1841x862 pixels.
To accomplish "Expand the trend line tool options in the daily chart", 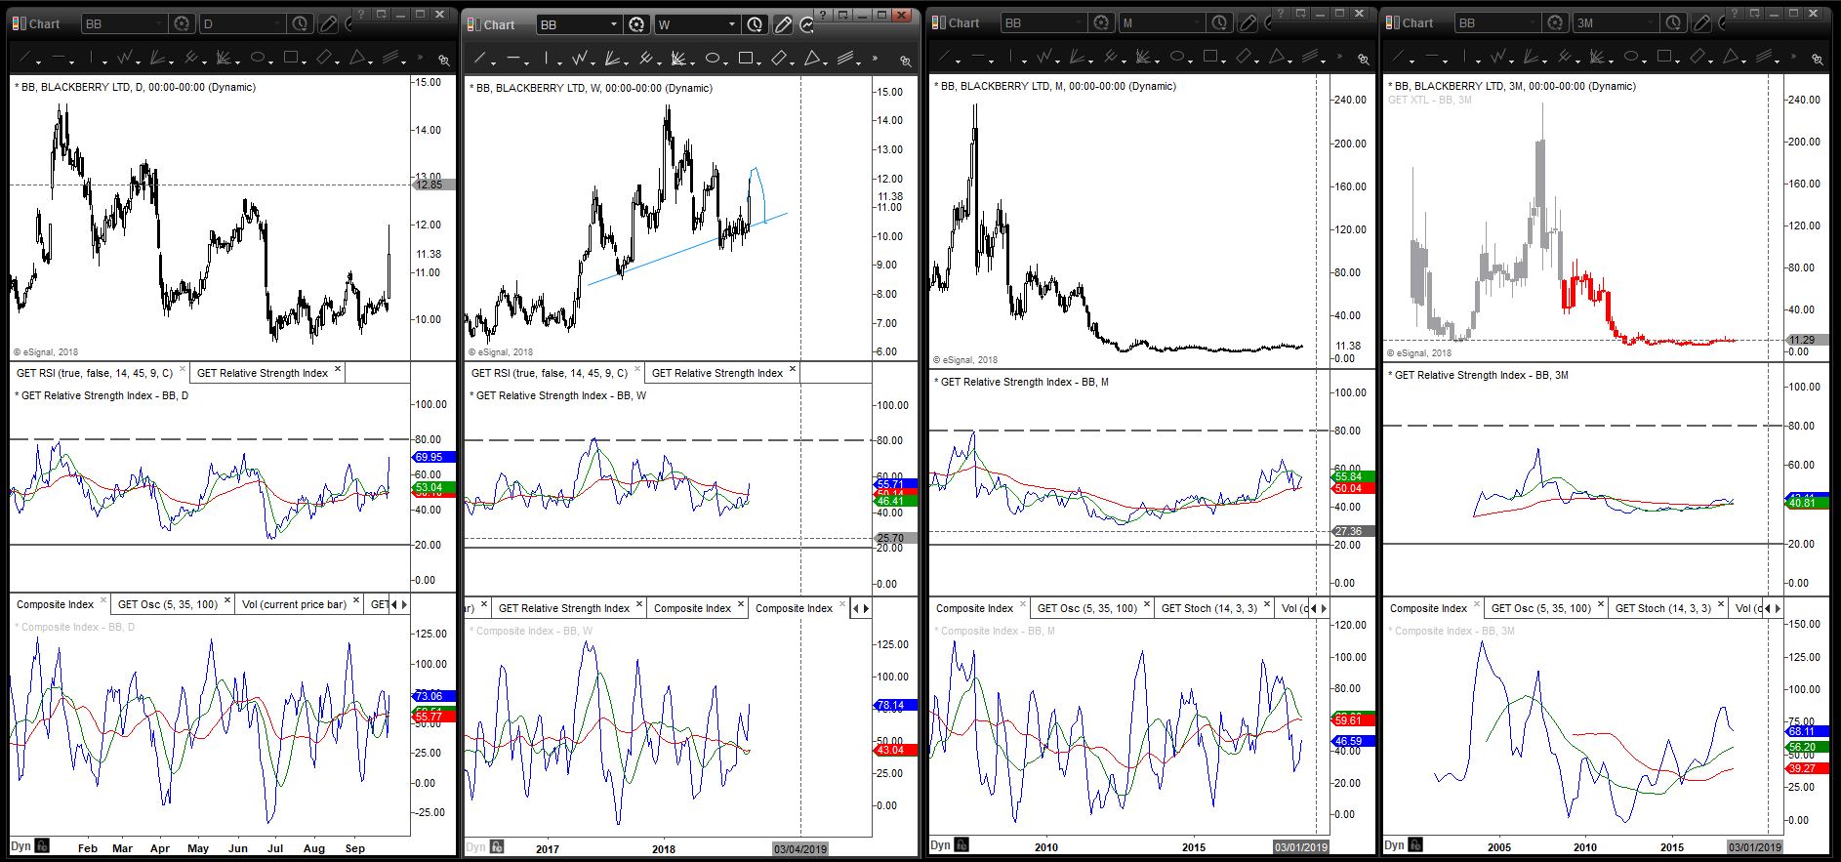I will pos(38,62).
